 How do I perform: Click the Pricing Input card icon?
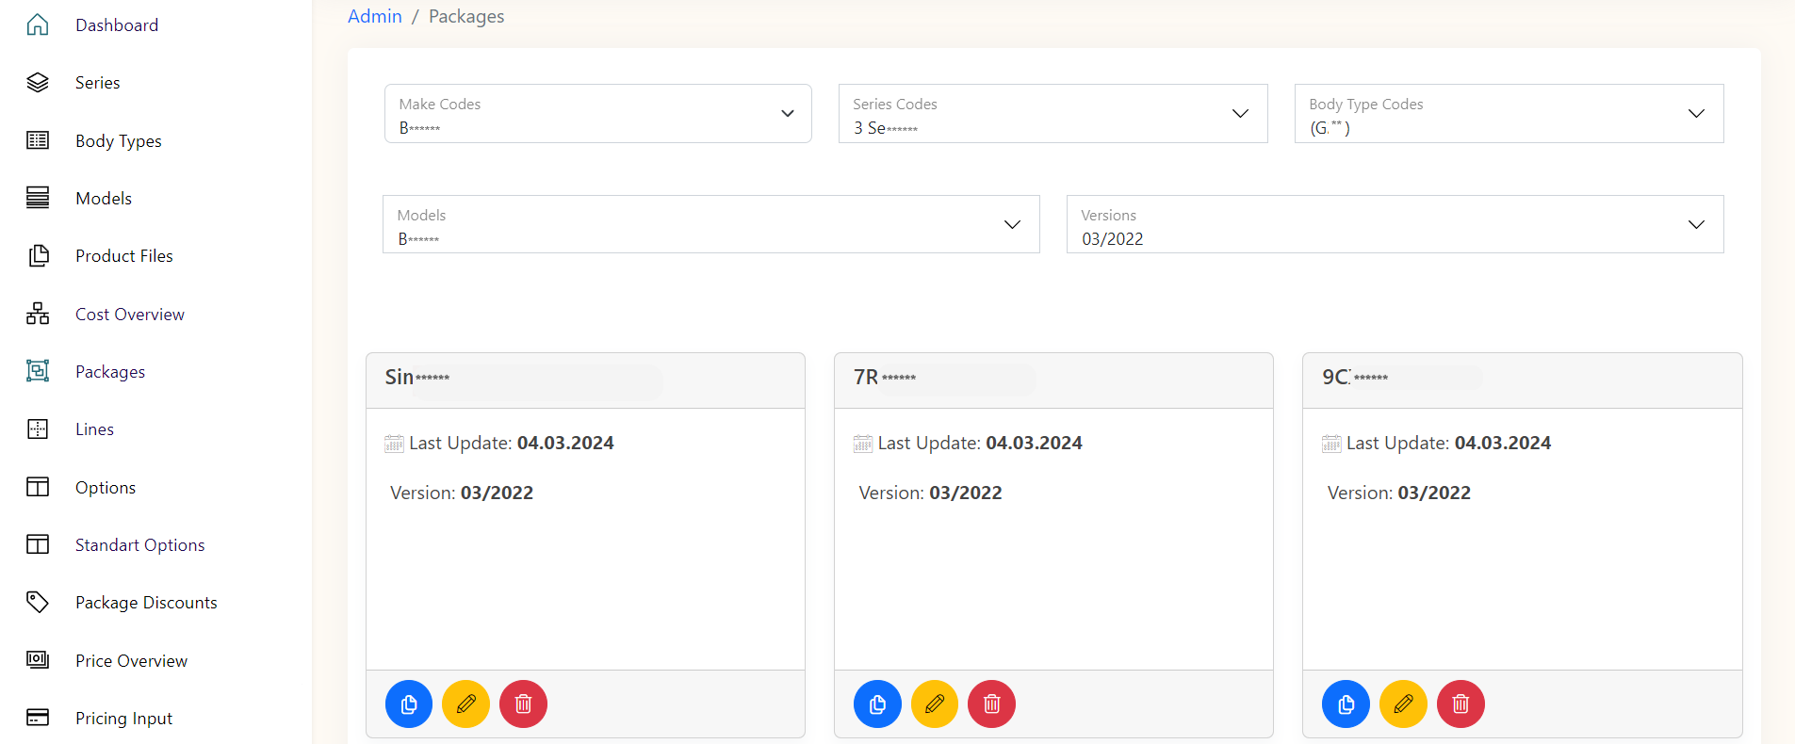[x=38, y=718]
